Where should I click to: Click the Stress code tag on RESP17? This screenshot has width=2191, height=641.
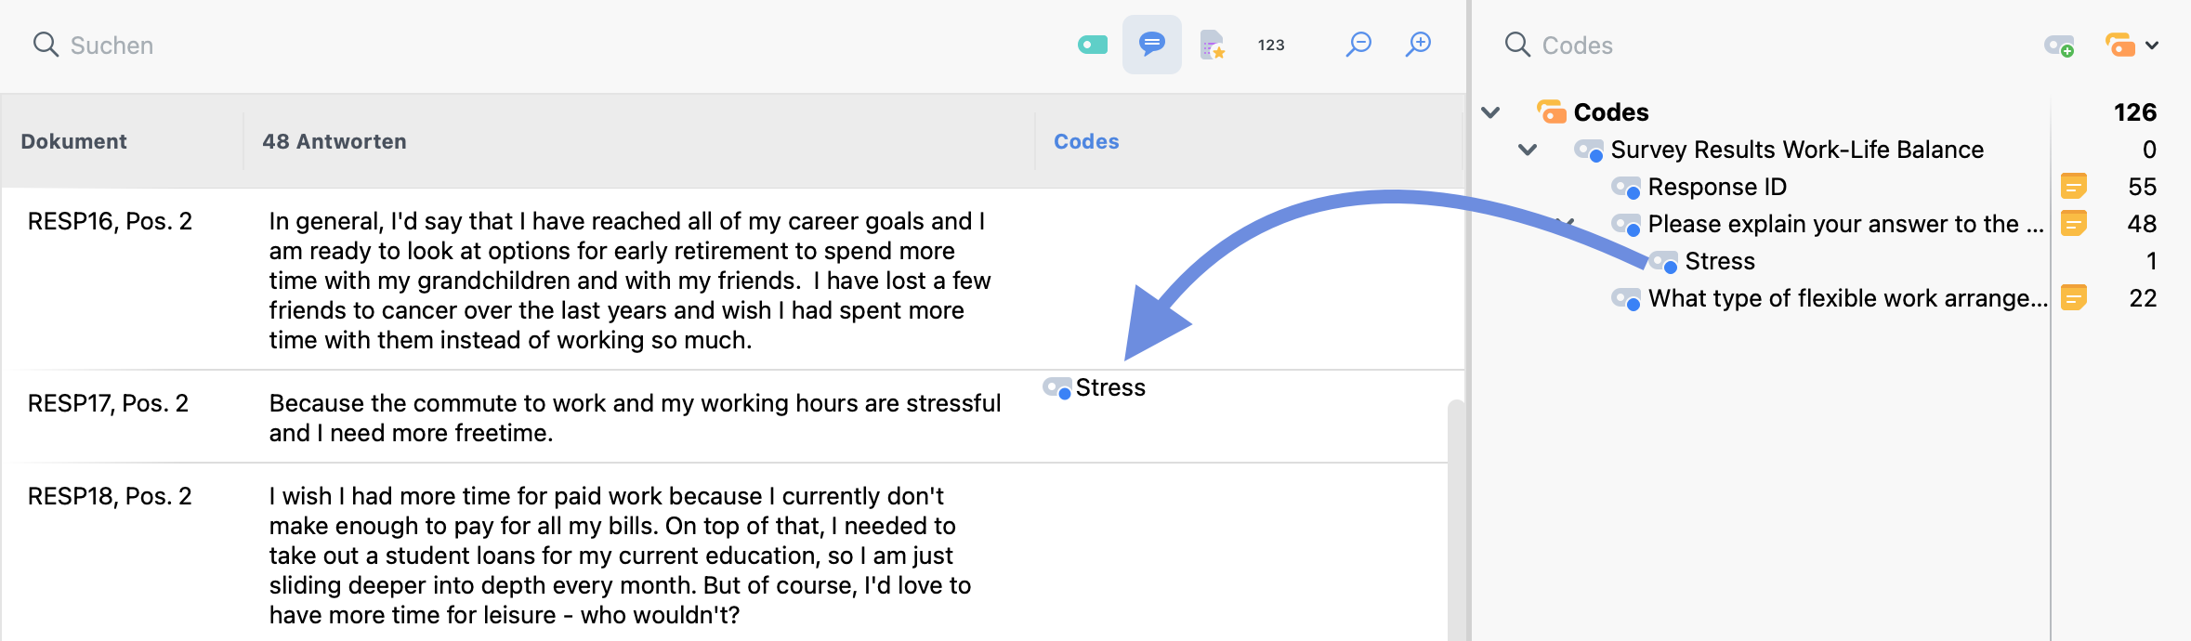click(x=1109, y=387)
